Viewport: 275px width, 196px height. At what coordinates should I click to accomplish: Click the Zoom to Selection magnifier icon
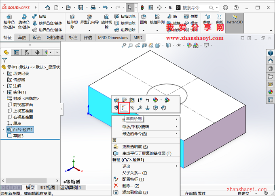140,108
